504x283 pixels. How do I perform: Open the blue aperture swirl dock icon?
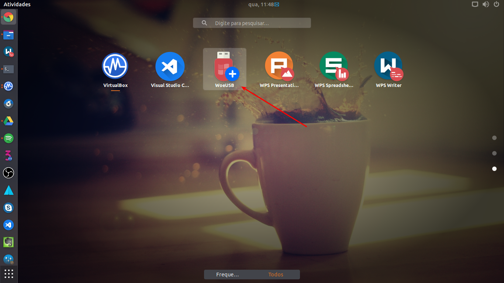coord(8,104)
